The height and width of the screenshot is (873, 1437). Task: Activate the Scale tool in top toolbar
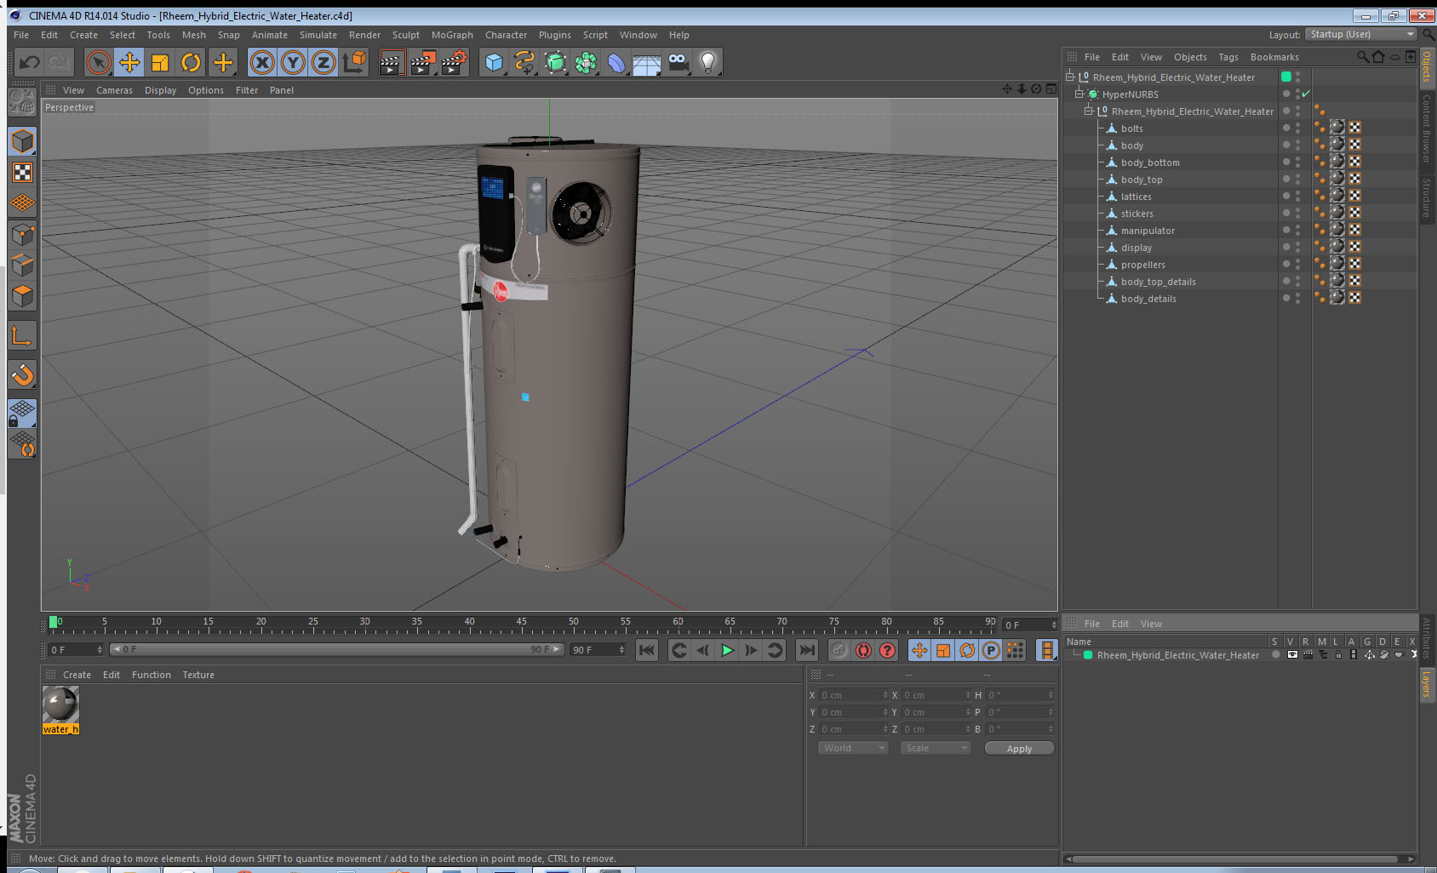tap(160, 62)
